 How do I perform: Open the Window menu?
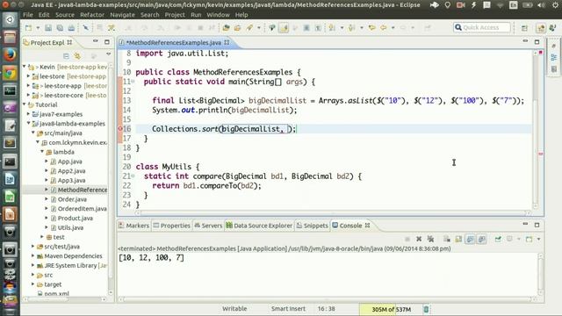click(x=218, y=15)
